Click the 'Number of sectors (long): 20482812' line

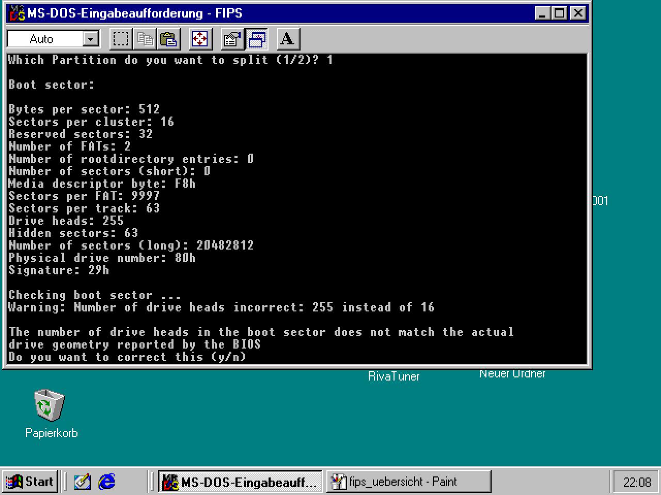point(131,245)
